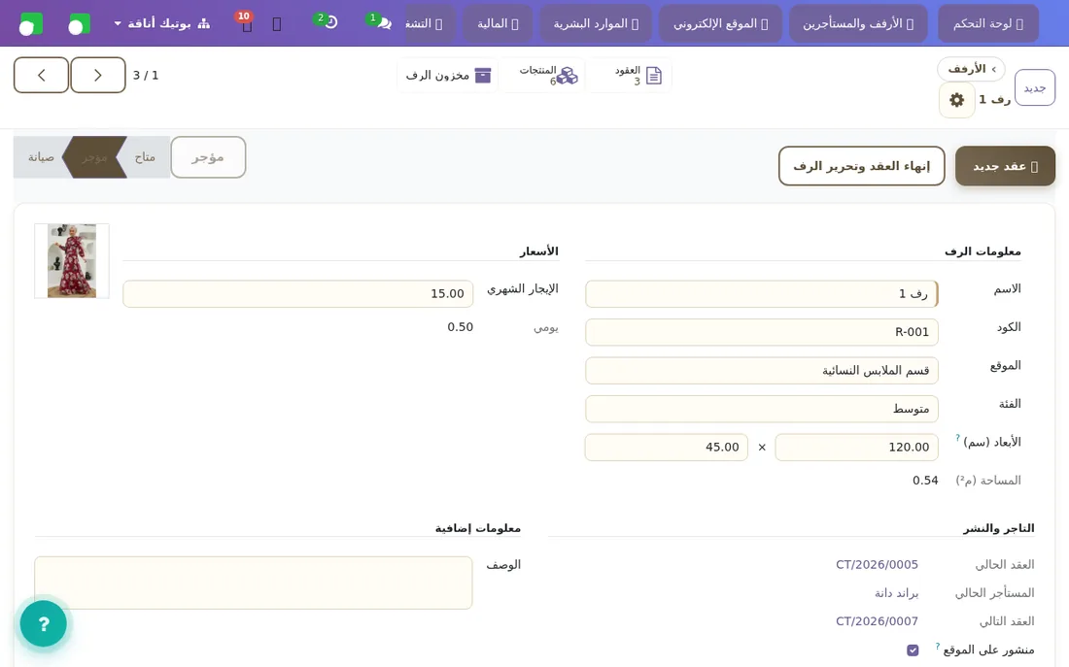Open the المالية finance menu
The image size is (1069, 667).
(x=498, y=23)
